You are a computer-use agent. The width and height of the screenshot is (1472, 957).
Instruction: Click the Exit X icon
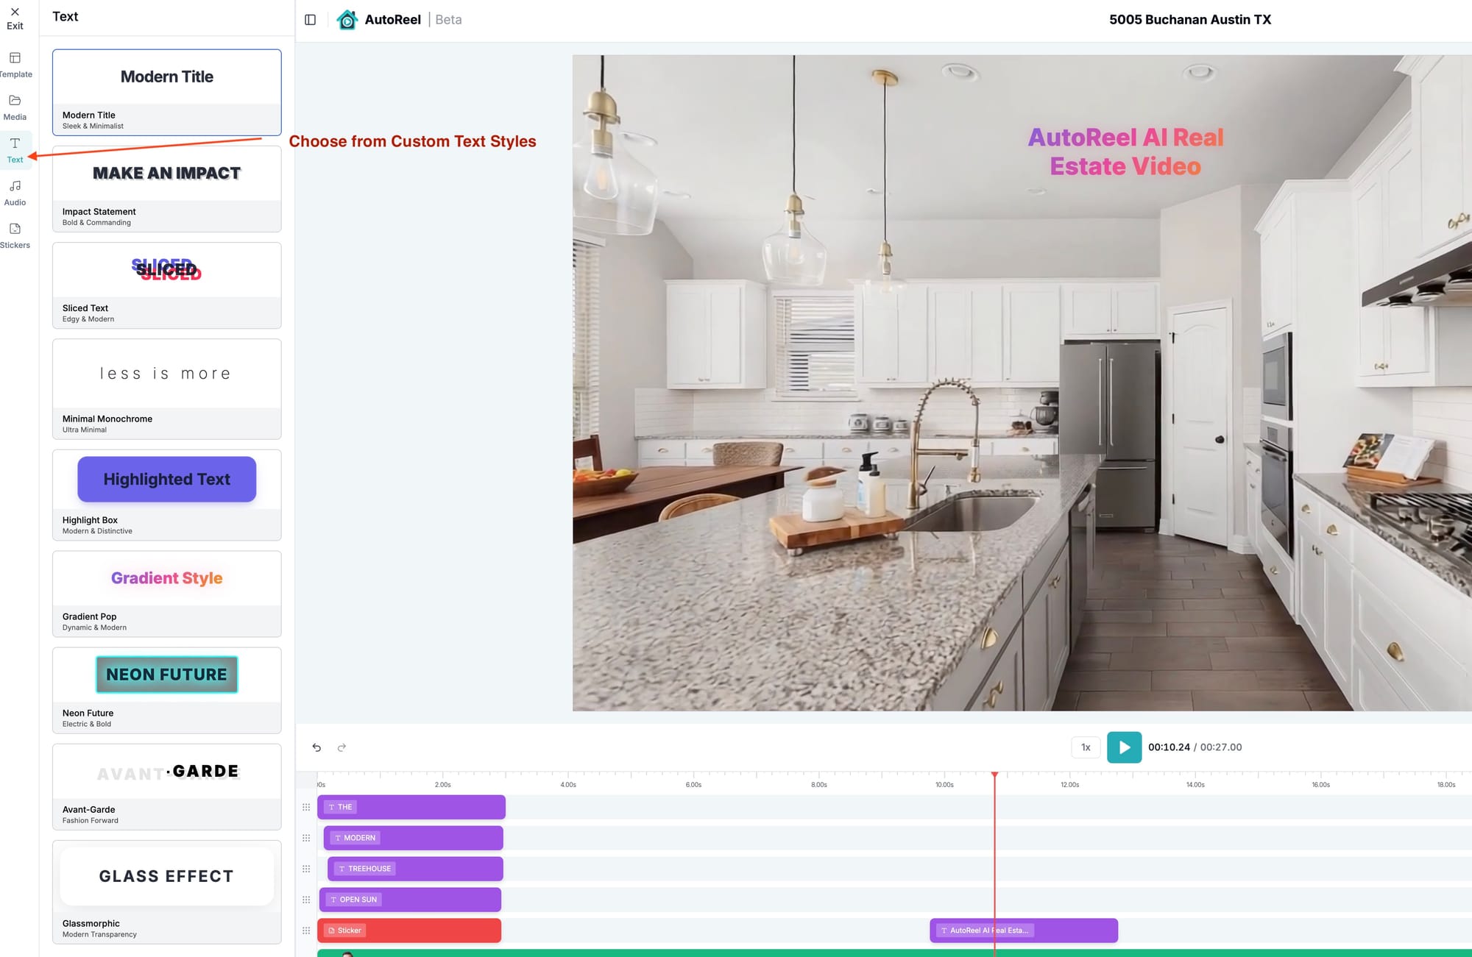click(x=15, y=13)
